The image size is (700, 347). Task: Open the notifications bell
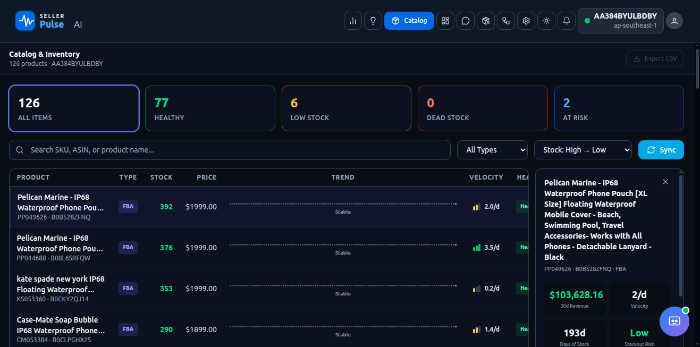[567, 21]
